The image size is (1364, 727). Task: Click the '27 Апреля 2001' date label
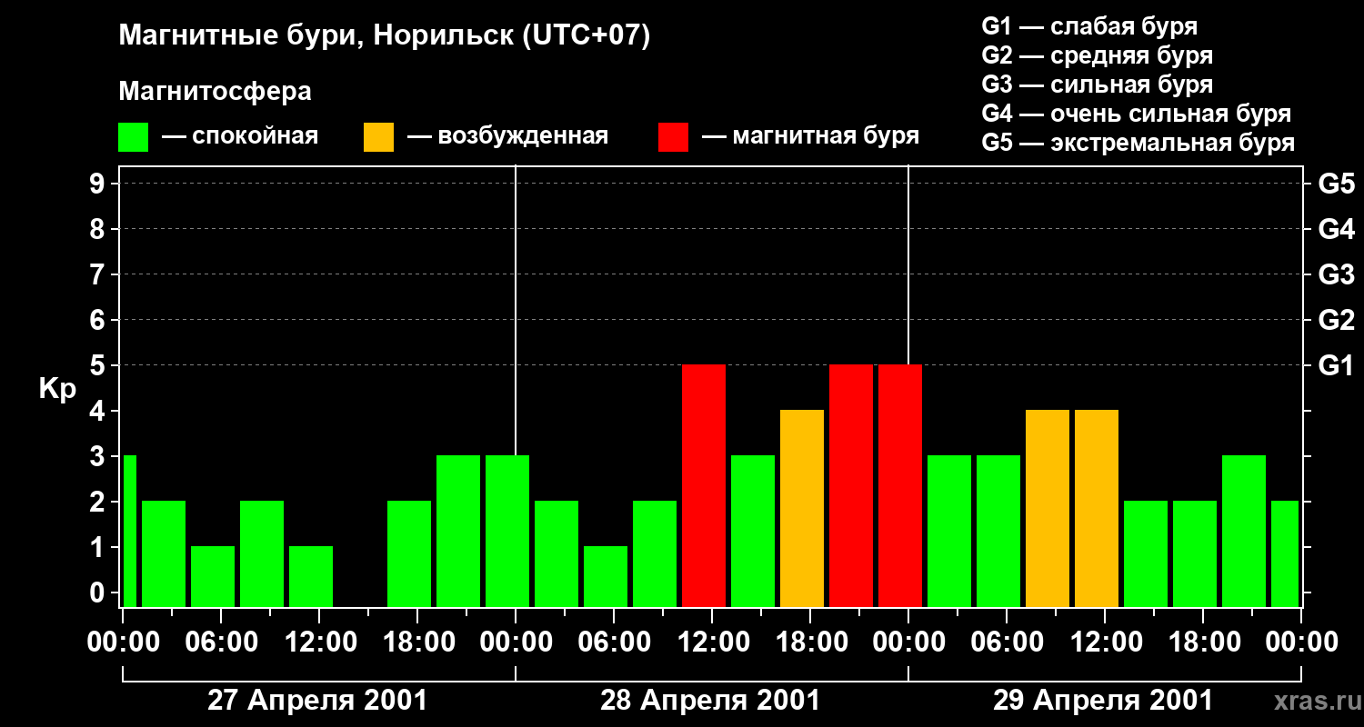(317, 701)
